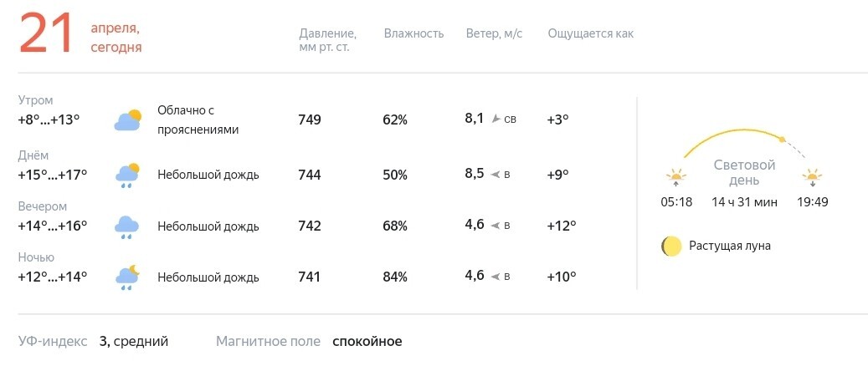Click the daytime wind direction arrow icon

pos(496,175)
